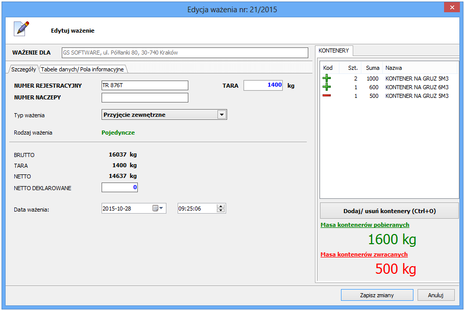The height and width of the screenshot is (311, 465).
Task: Select the Szczegóły tab
Action: pos(23,69)
